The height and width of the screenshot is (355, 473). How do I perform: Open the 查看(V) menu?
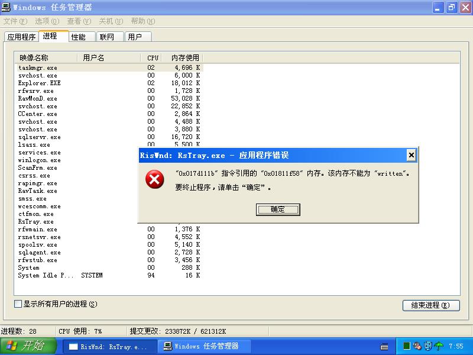click(x=79, y=21)
